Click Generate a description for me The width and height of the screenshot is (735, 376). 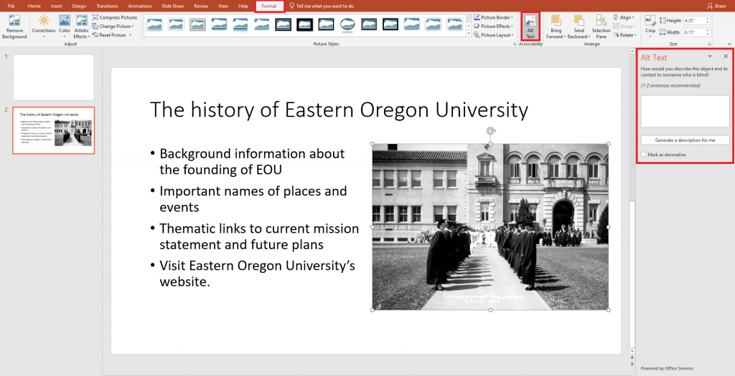(685, 140)
